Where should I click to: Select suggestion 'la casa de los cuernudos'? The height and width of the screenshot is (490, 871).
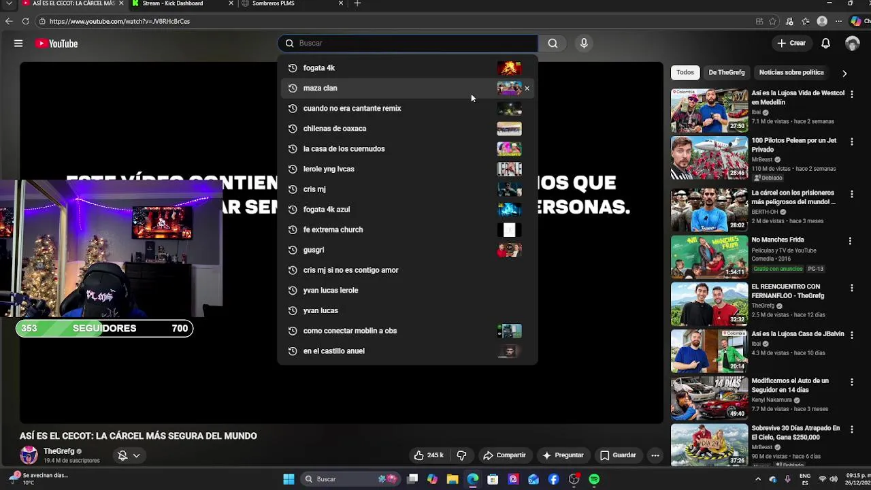408,148
